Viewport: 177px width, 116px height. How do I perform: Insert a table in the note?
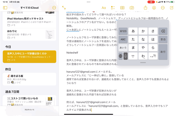coord(122,8)
